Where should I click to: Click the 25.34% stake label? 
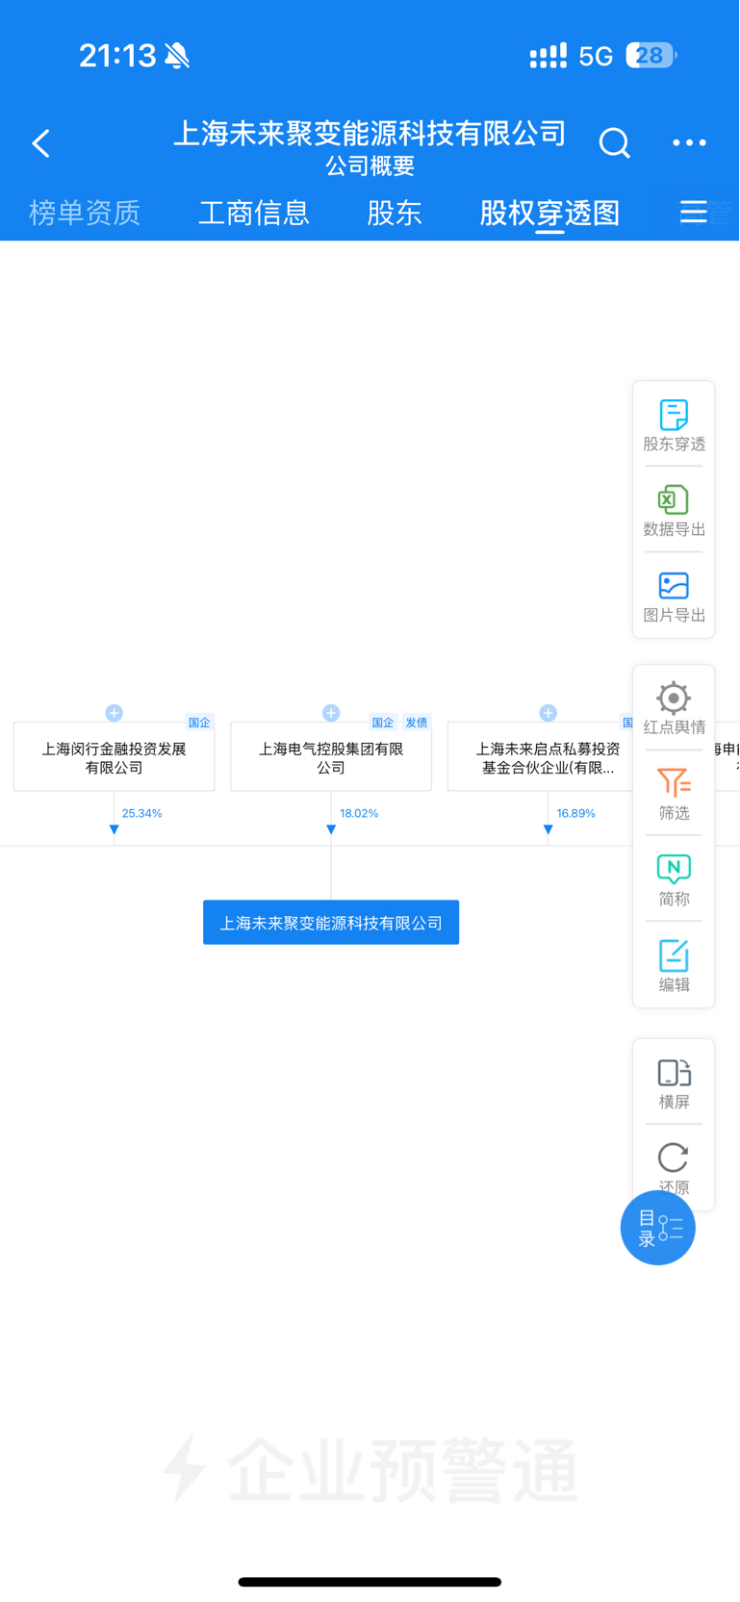click(141, 813)
